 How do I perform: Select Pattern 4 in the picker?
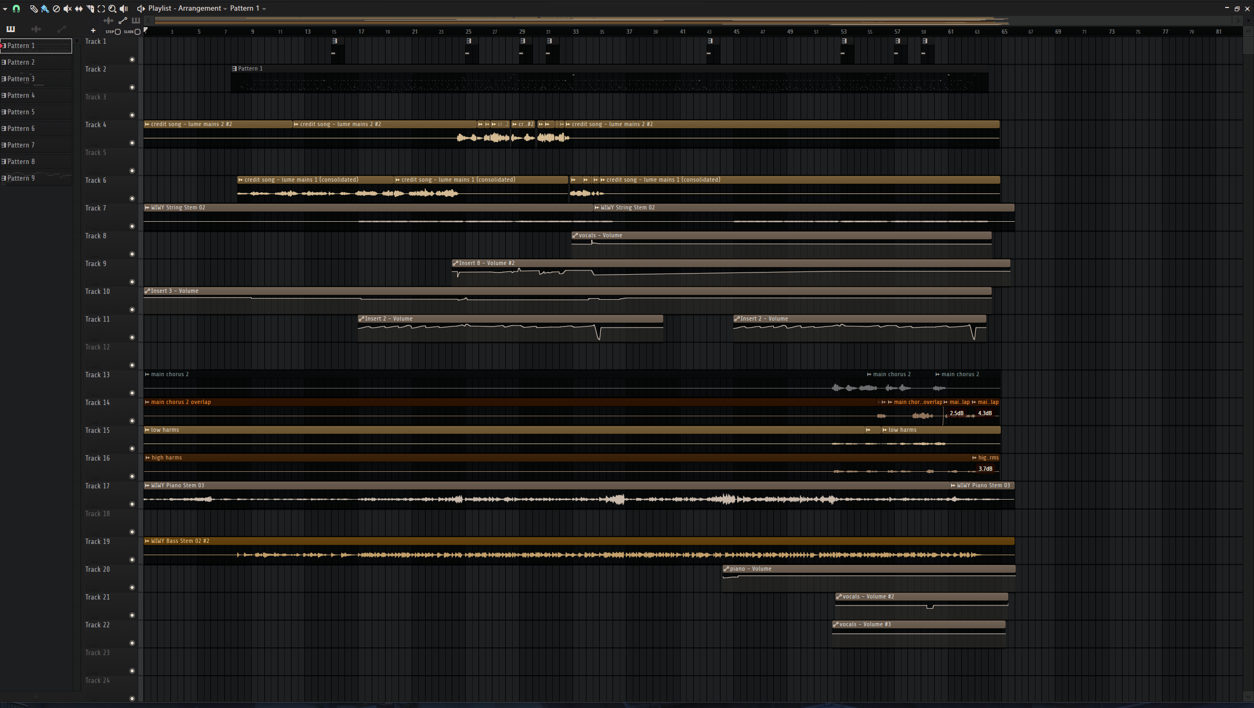click(36, 96)
